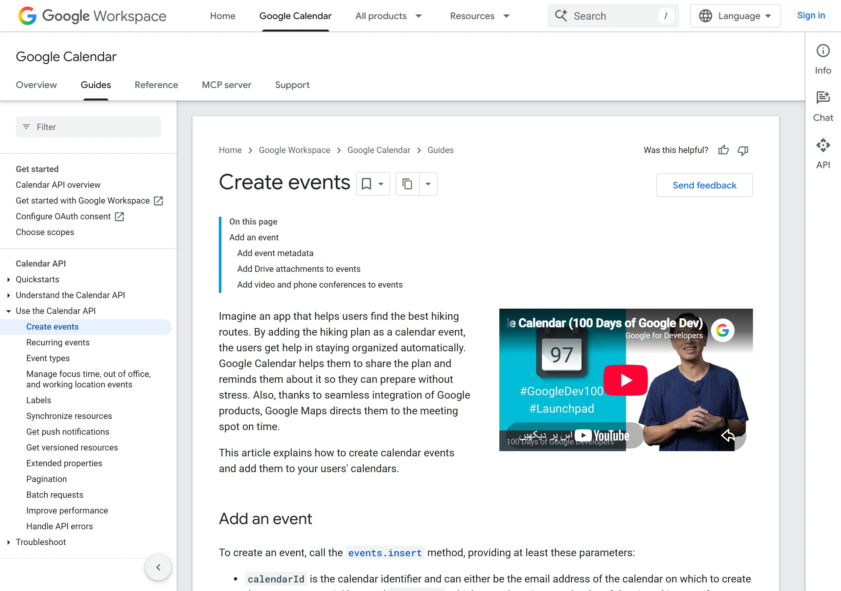
Task: Bookmark the Create events page
Action: pos(366,184)
